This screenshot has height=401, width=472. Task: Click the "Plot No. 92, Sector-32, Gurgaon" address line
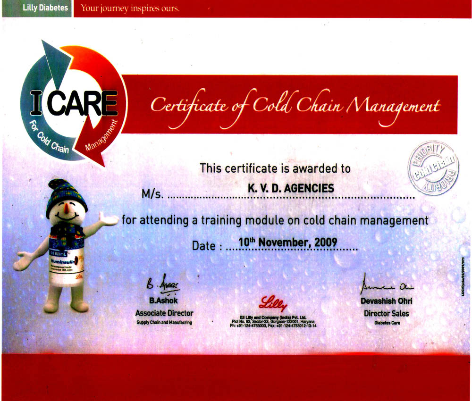[x=273, y=322]
